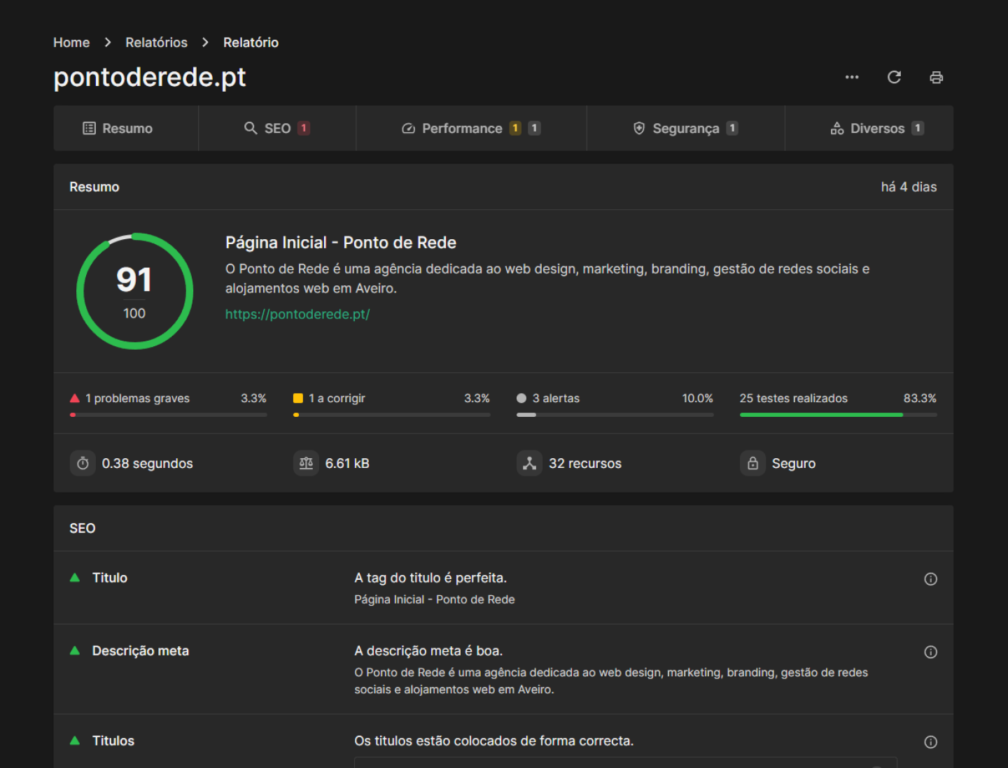The image size is (1008, 768).
Task: Click the 83.3% value
Action: click(x=920, y=398)
